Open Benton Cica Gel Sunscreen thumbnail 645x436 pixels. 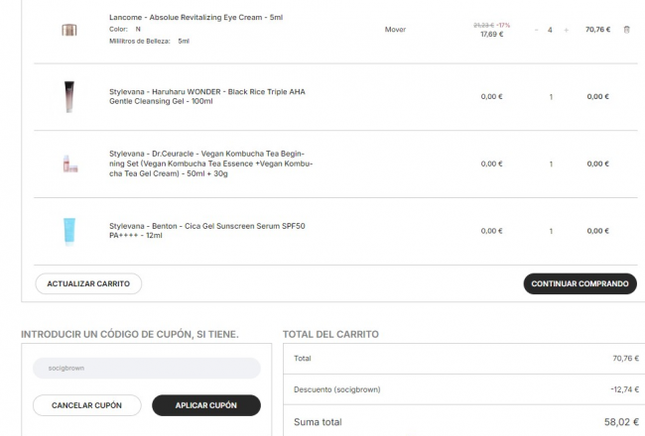(x=69, y=231)
